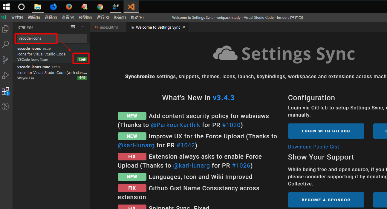Open the Run and Debug view
This screenshot has height=209, width=387.
[x=5, y=75]
